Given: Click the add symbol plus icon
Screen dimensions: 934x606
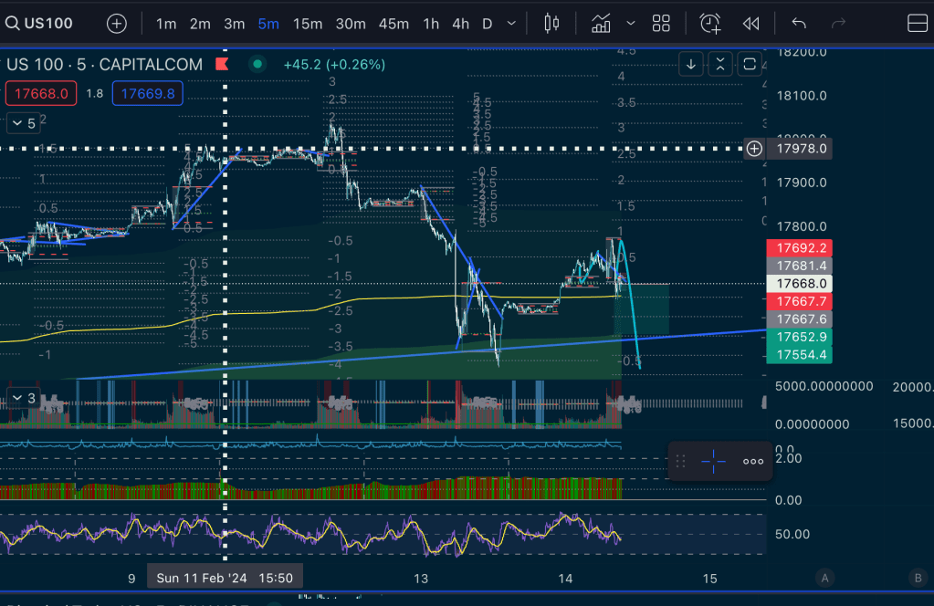Looking at the screenshot, I should [x=117, y=24].
